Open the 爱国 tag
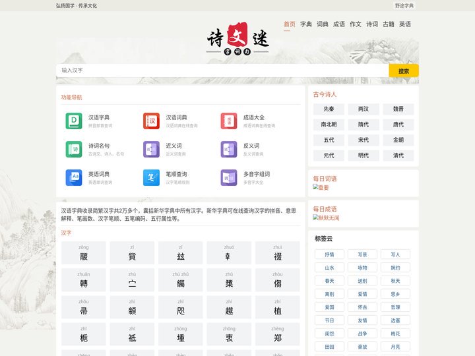Image resolution: width=475 pixels, height=356 pixels. click(329, 307)
